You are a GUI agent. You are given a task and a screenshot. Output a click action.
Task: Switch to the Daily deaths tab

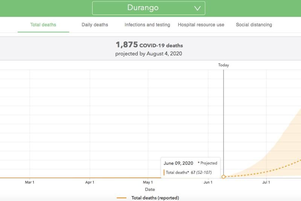coord(95,25)
